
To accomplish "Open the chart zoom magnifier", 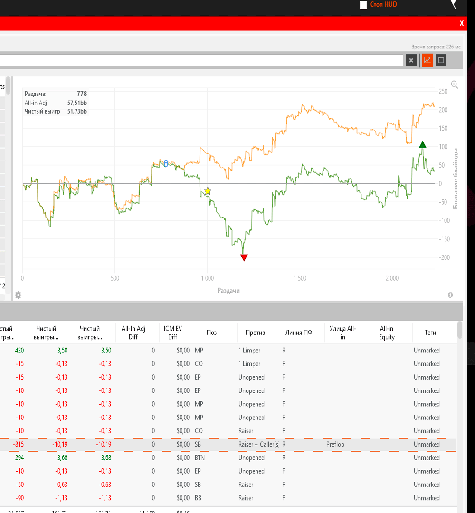I will 455,85.
